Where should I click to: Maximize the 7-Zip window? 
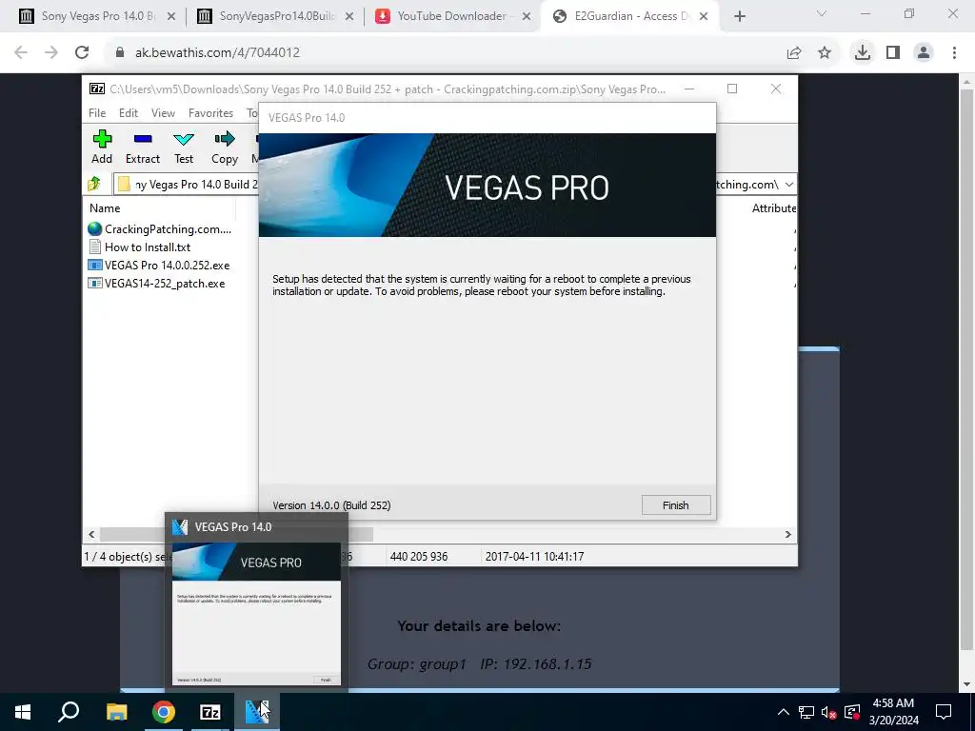point(732,89)
